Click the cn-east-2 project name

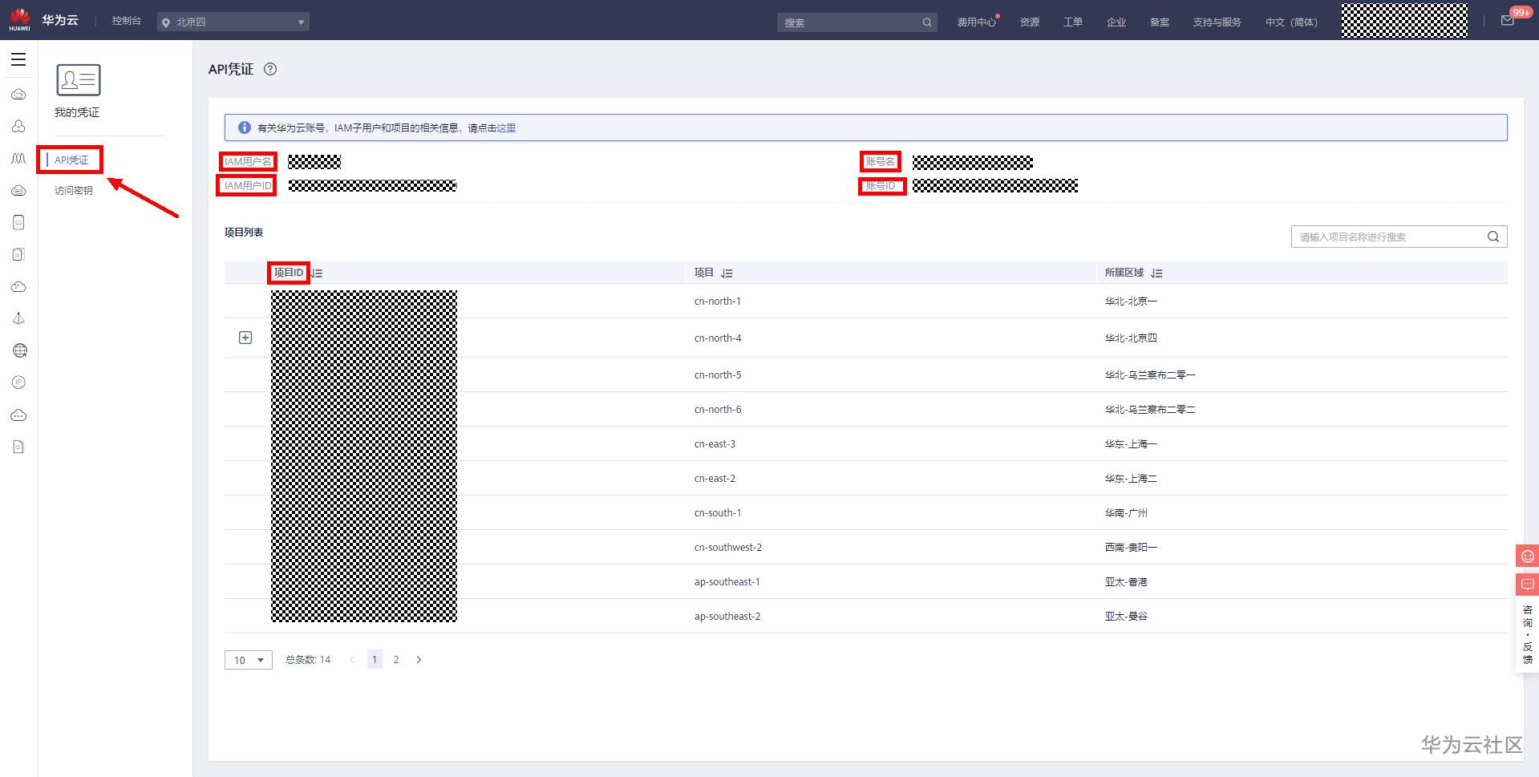pos(715,479)
